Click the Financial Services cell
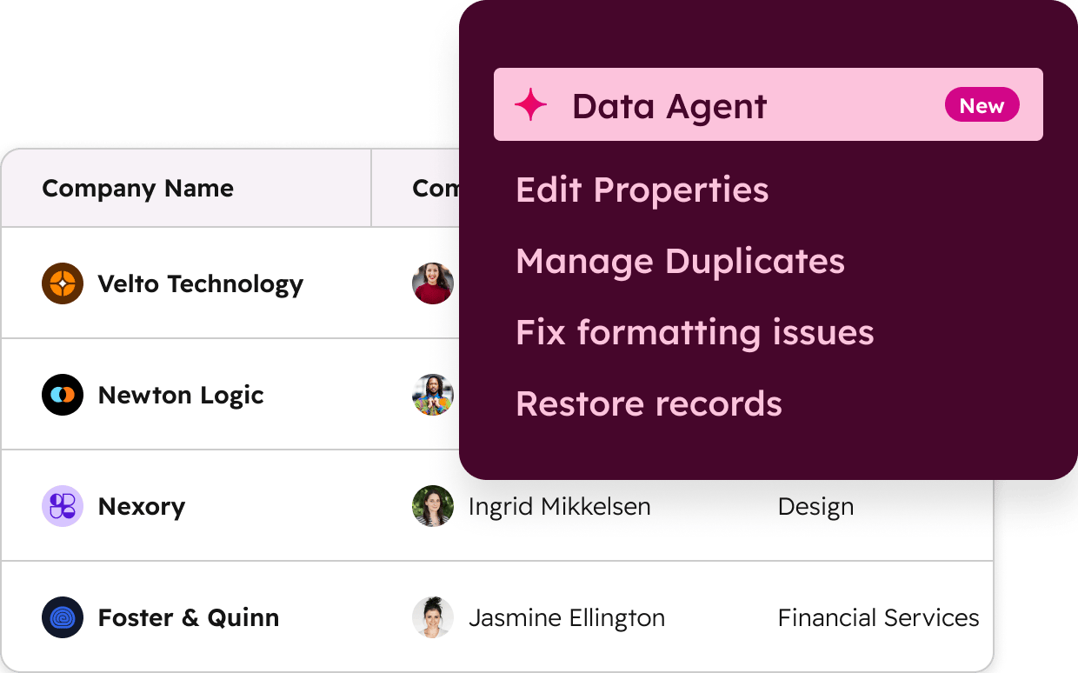This screenshot has height=673, width=1078. (x=878, y=617)
